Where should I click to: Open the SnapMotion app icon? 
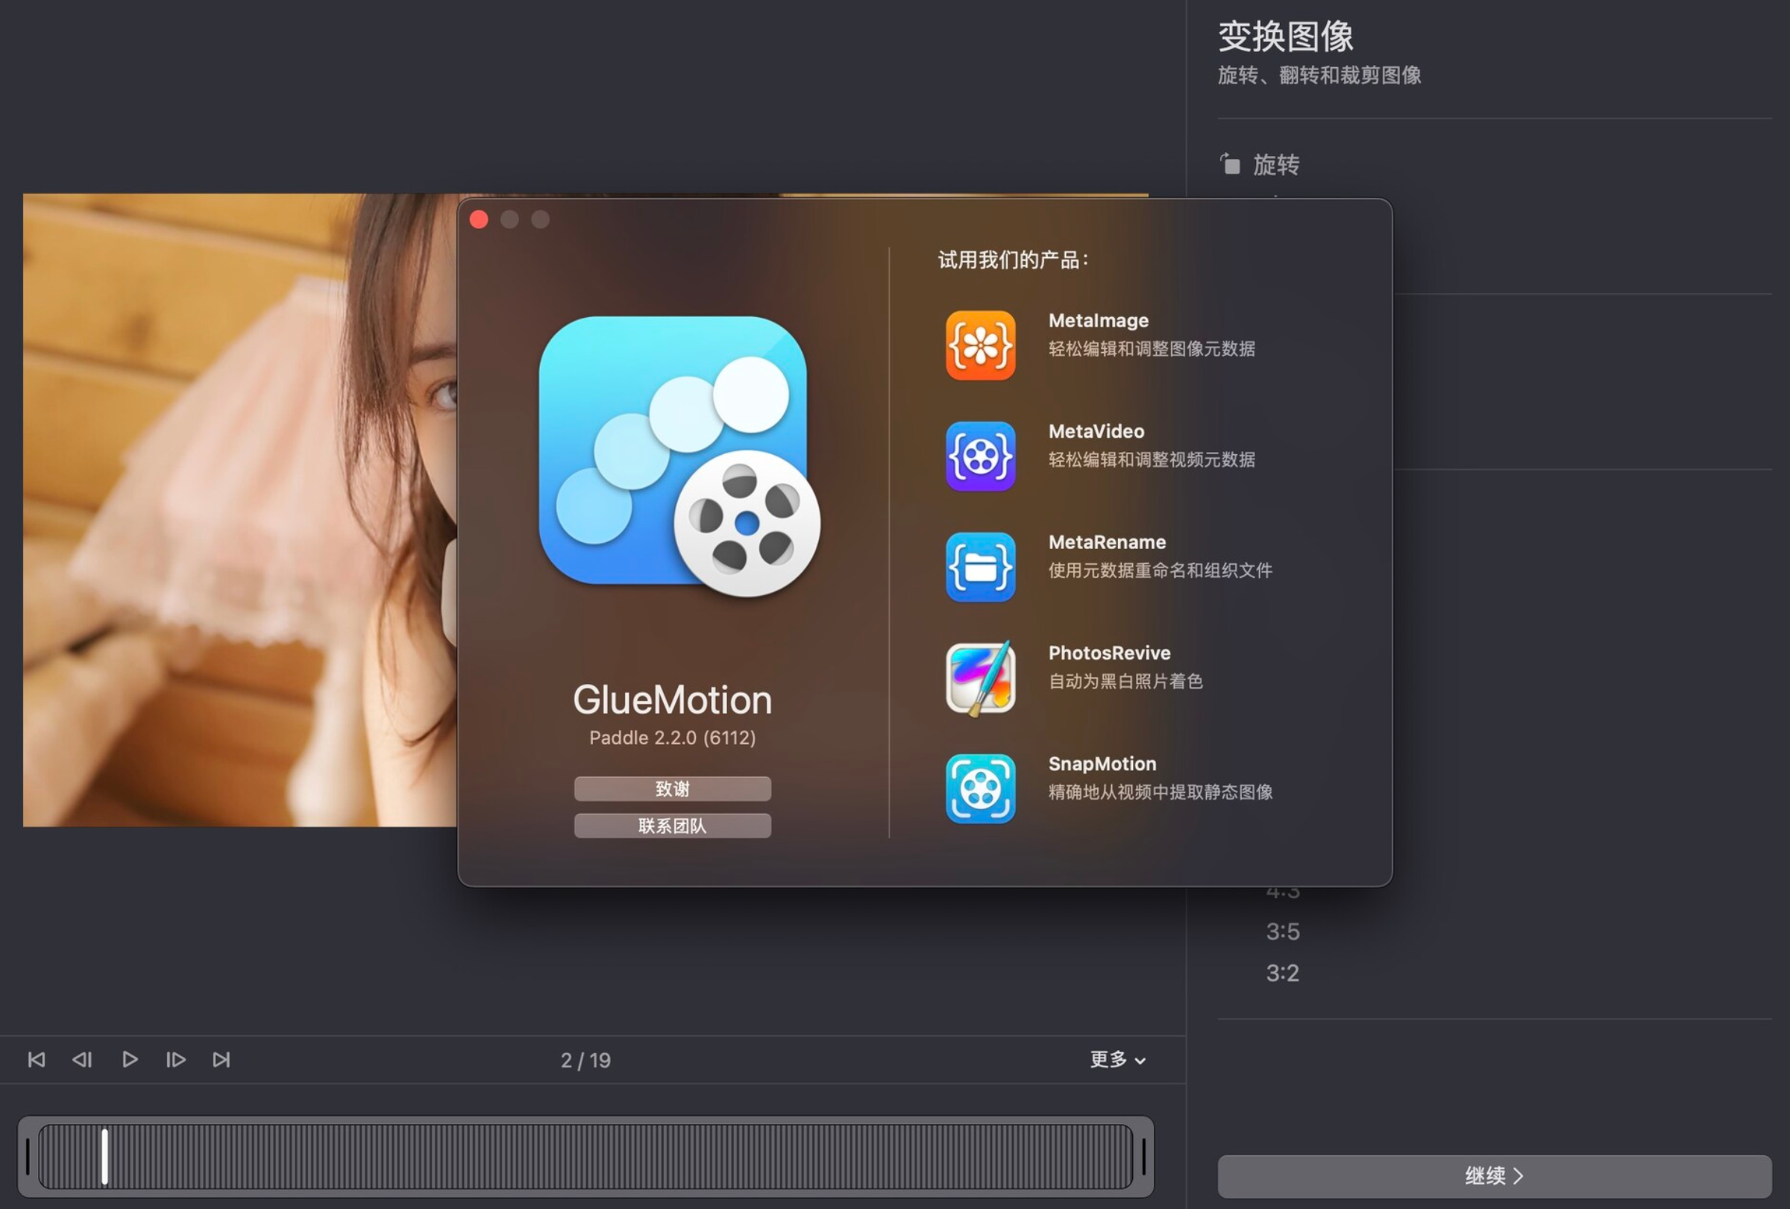980,788
